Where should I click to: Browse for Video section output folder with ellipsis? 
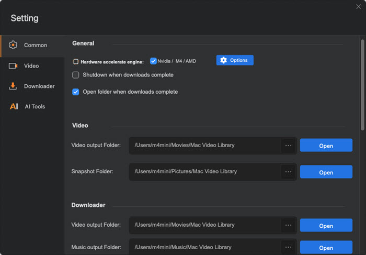click(x=288, y=146)
